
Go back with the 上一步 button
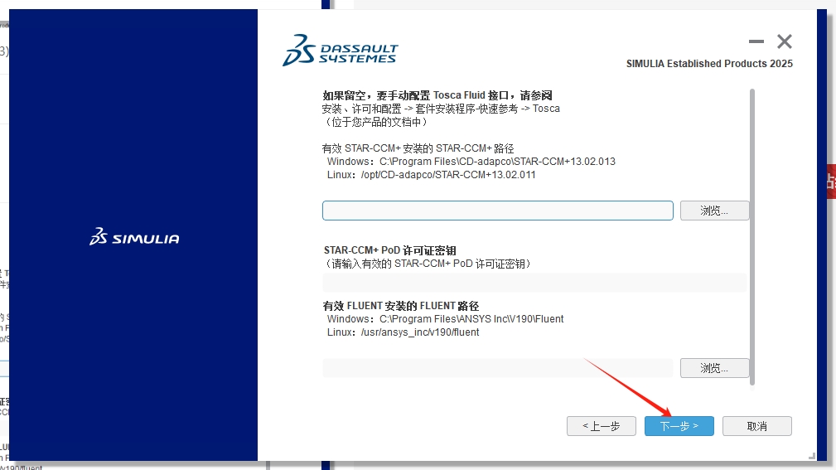tap(601, 426)
